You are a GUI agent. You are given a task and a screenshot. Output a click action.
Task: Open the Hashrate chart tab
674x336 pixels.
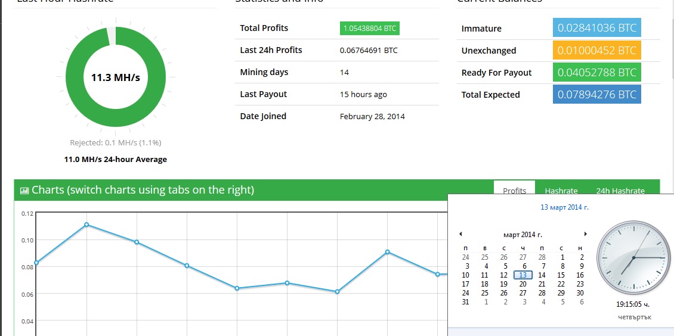(561, 191)
